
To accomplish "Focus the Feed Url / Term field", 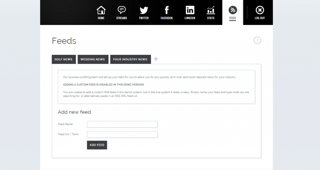I will pos(122,135).
